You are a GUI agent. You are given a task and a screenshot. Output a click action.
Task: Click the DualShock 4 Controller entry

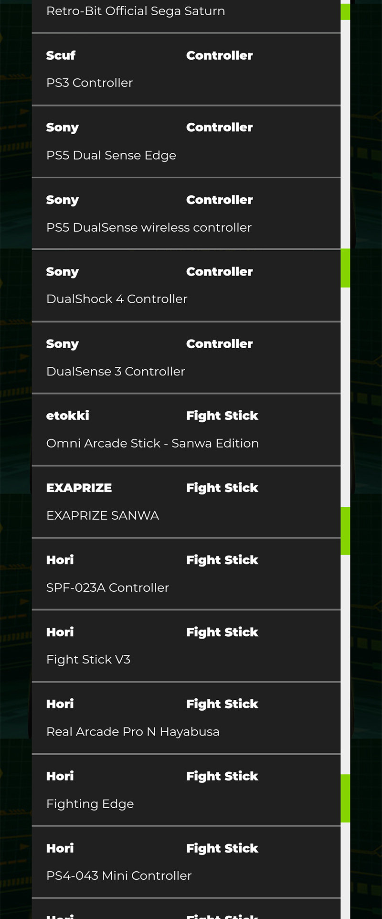(117, 299)
